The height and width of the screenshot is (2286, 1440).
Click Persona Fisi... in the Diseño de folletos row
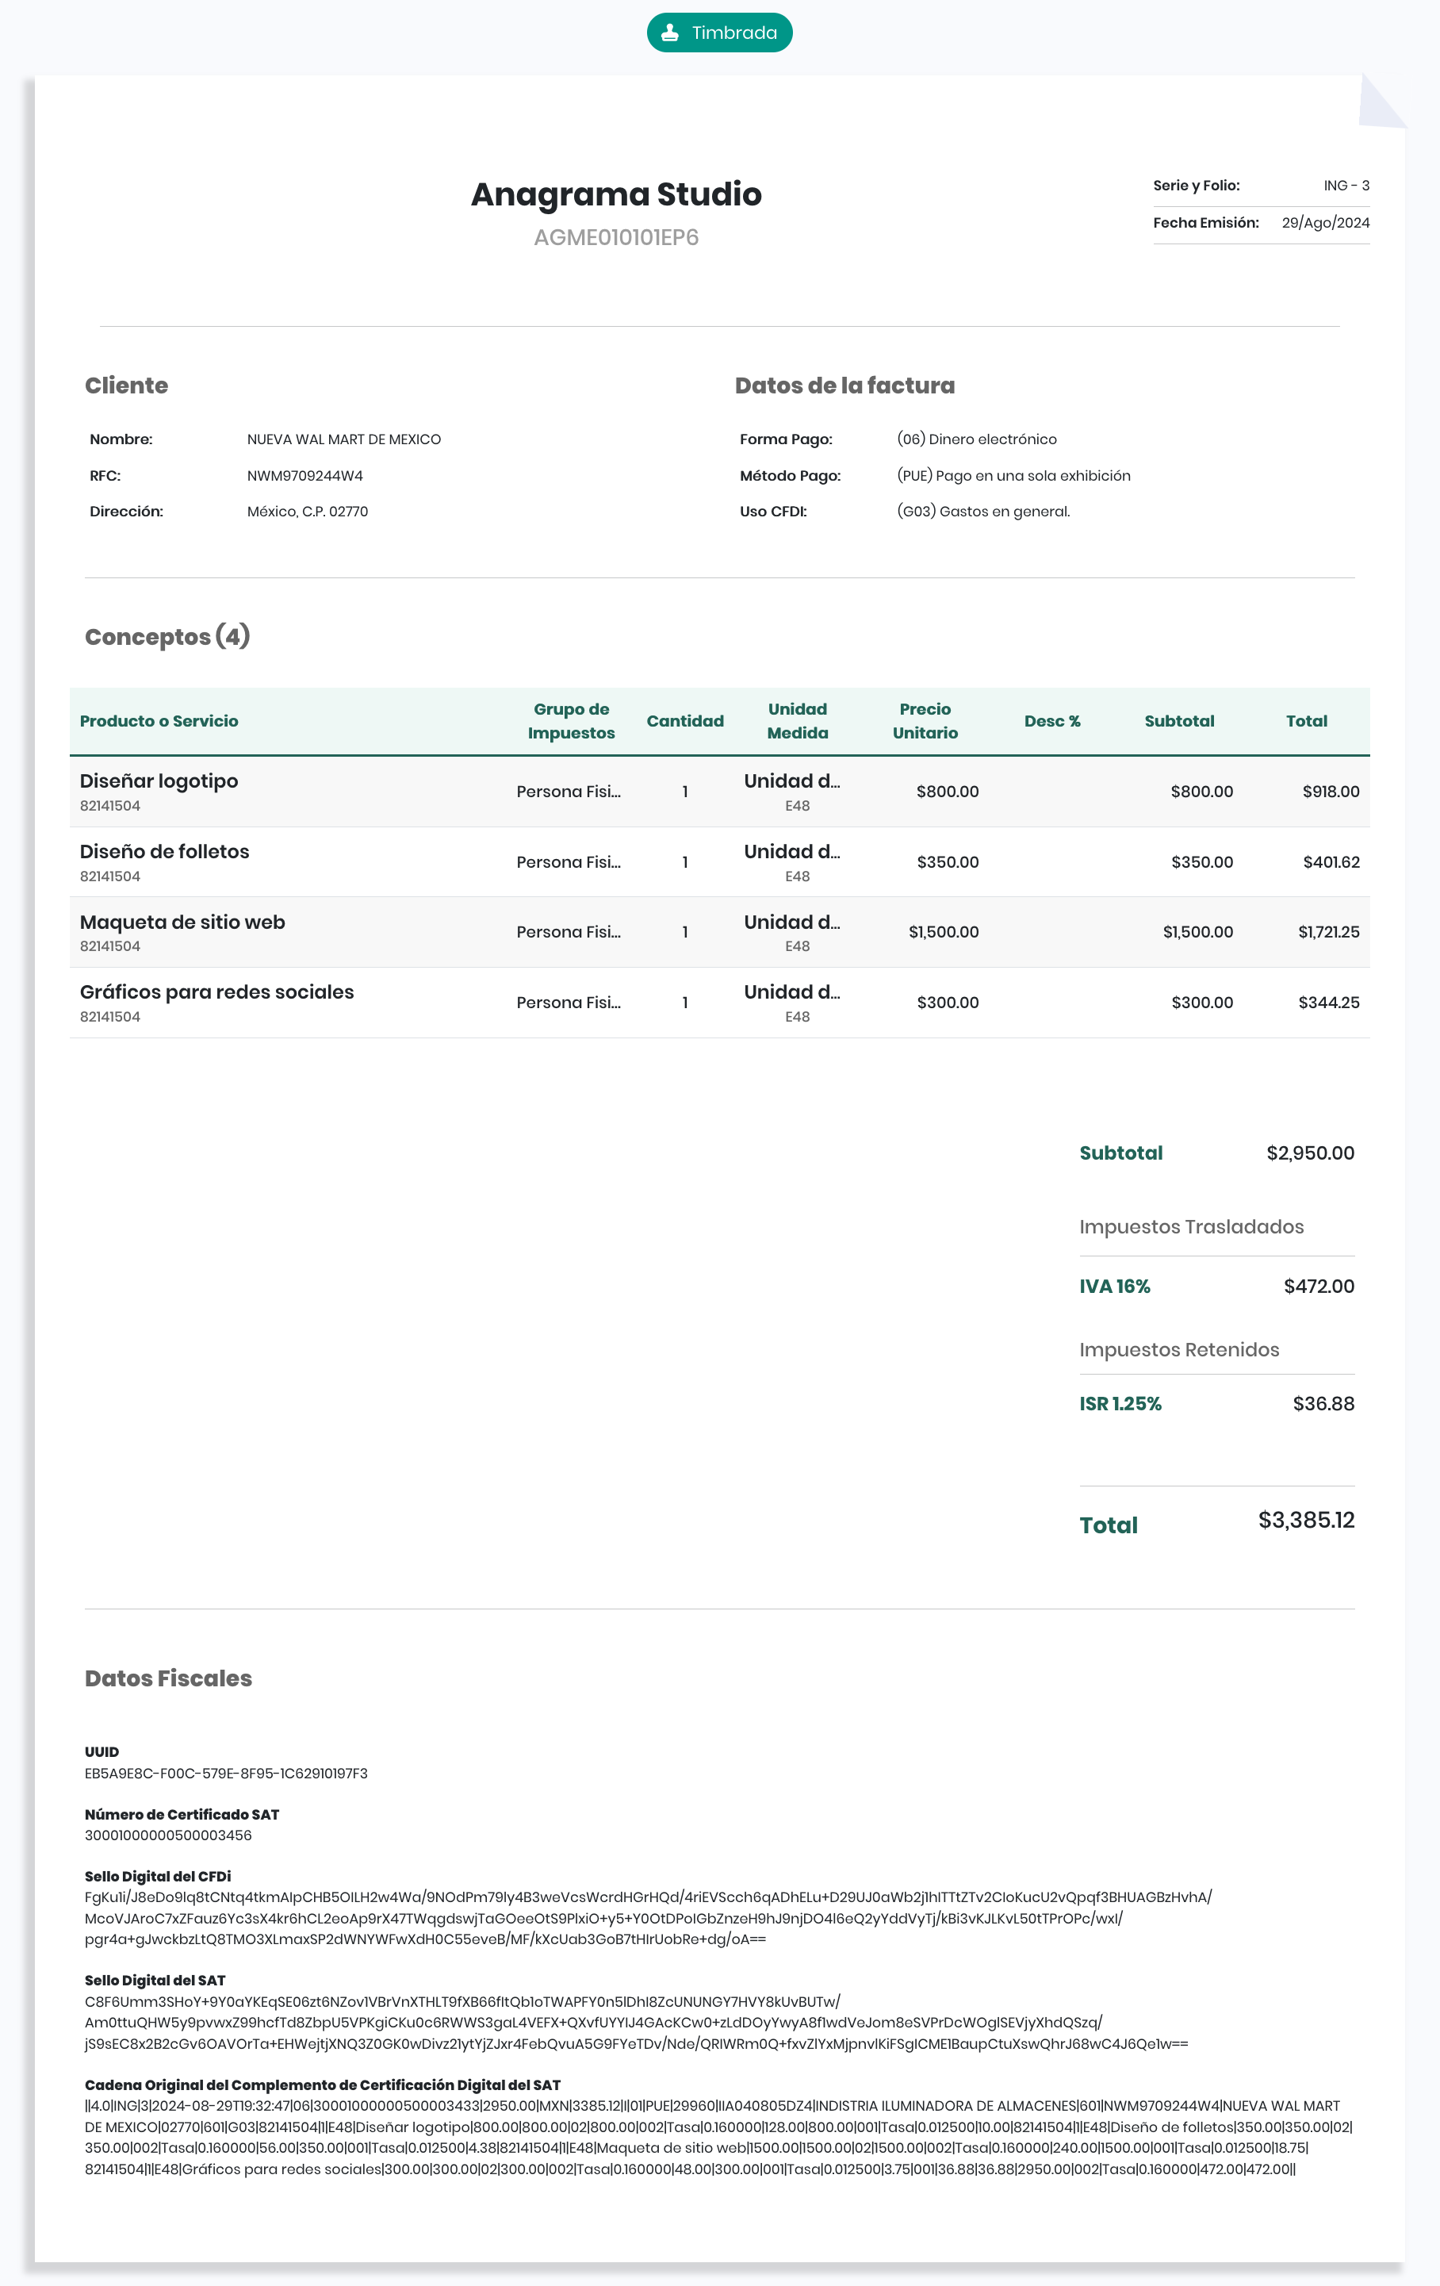coord(569,862)
